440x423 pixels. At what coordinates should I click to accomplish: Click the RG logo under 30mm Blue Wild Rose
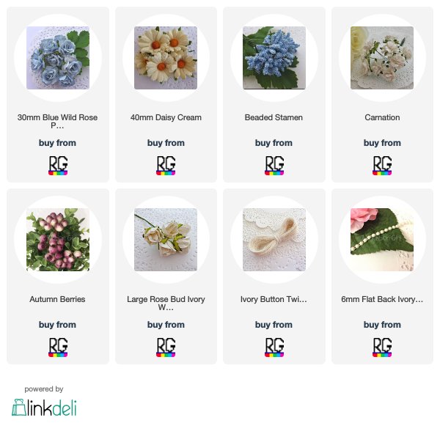pyautogui.click(x=58, y=165)
